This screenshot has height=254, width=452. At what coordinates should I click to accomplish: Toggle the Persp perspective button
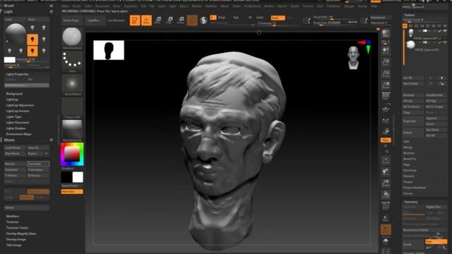[386, 96]
